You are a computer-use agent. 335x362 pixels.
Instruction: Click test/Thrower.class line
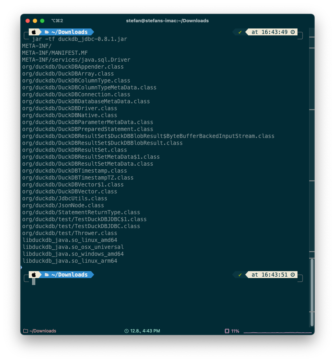(70, 233)
